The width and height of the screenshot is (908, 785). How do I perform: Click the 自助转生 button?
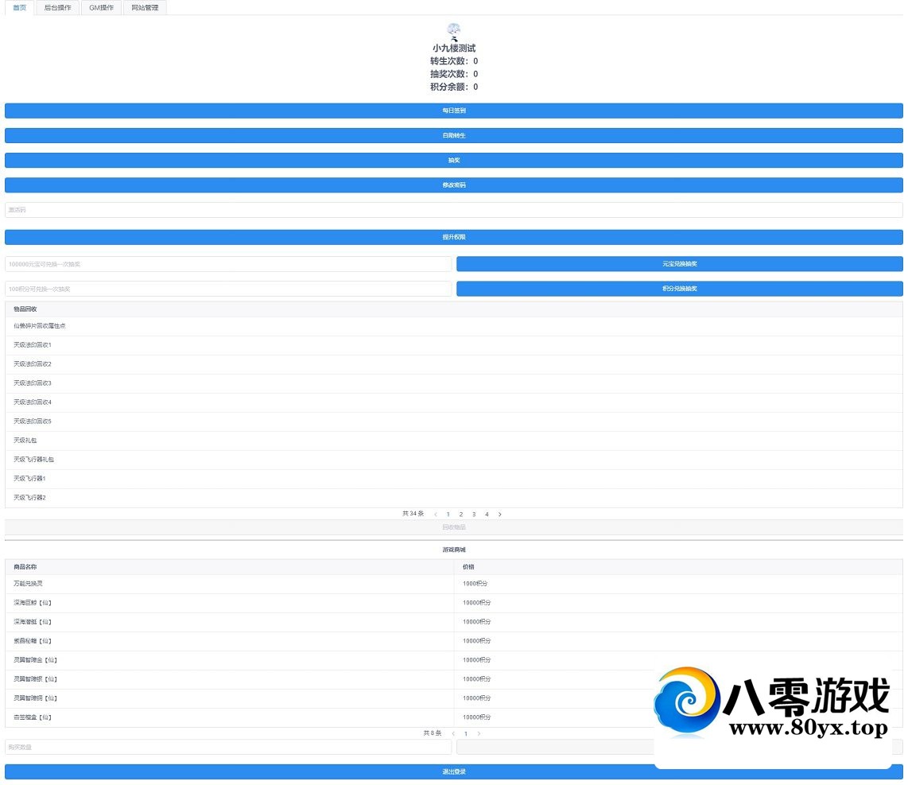click(x=454, y=136)
